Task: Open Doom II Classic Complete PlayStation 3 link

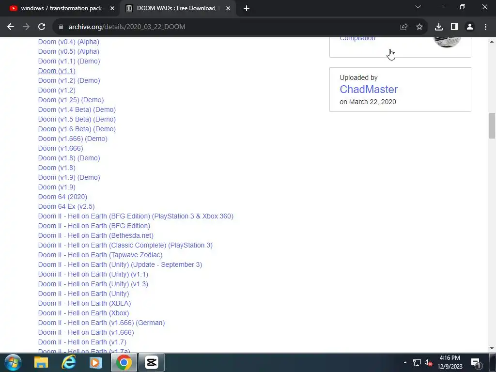Action: (x=125, y=246)
